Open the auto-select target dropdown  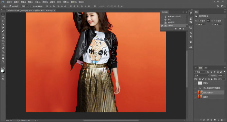point(24,6)
